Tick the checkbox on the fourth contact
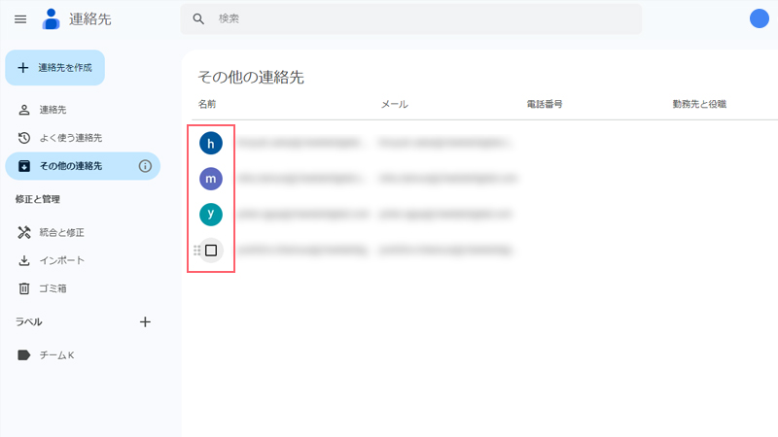Screen dimensions: 778x437 (211, 251)
